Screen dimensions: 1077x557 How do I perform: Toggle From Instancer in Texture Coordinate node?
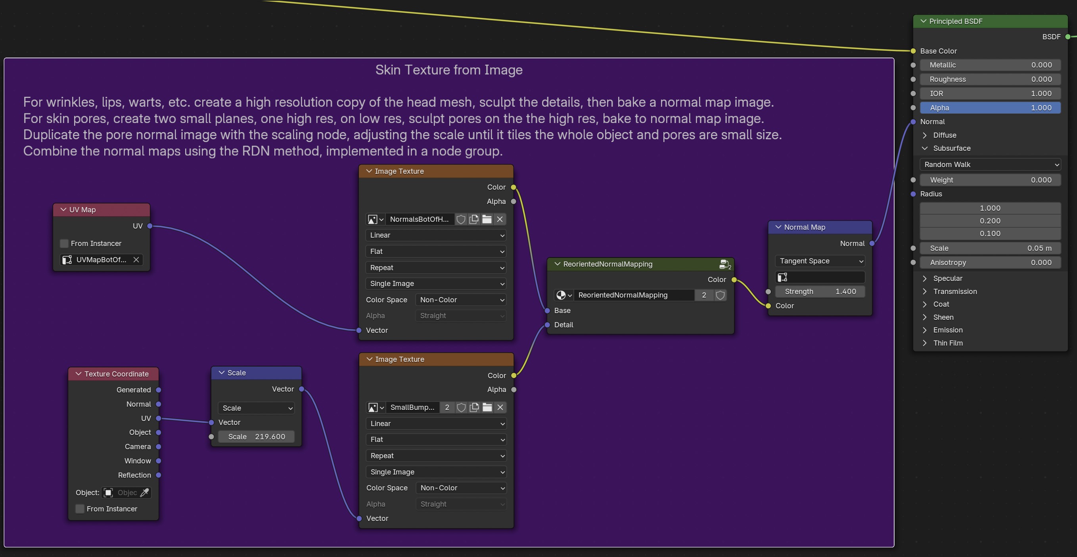click(x=80, y=509)
